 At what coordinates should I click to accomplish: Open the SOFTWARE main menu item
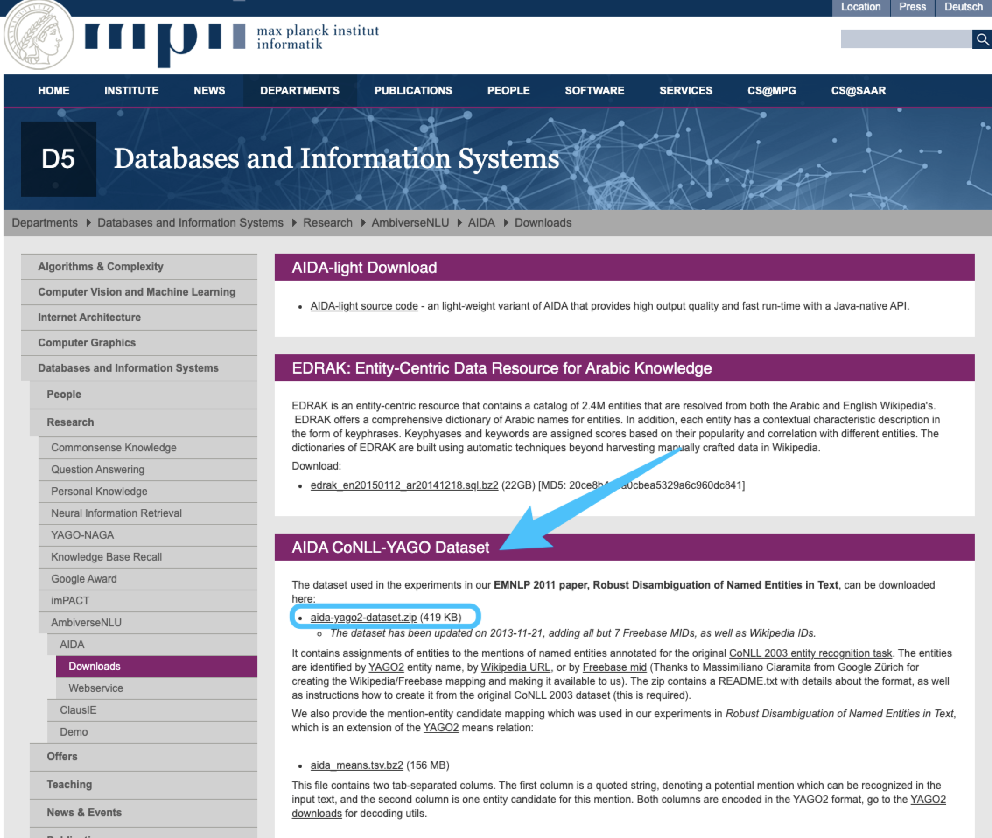(x=594, y=91)
